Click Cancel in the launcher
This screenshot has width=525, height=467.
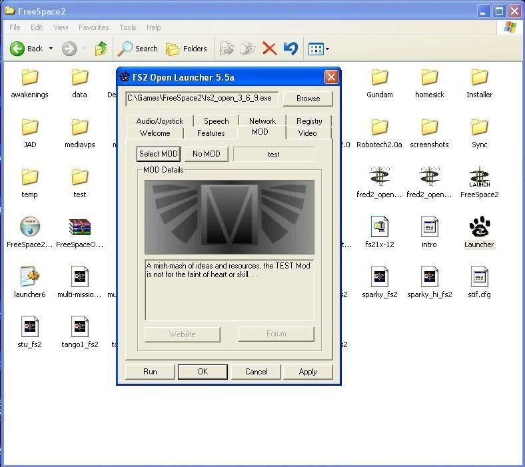256,372
